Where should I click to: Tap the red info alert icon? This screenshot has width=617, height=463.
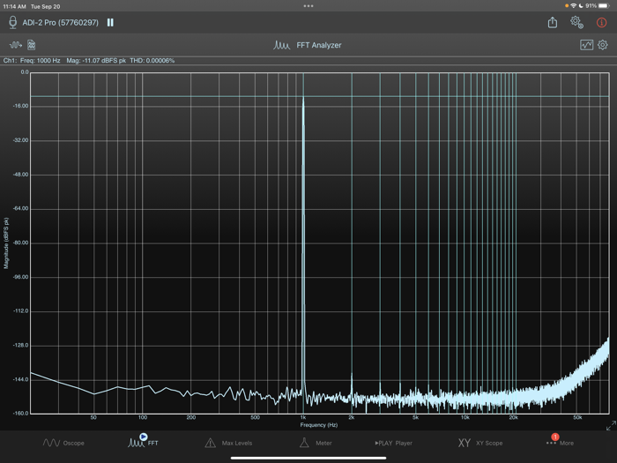pos(602,22)
